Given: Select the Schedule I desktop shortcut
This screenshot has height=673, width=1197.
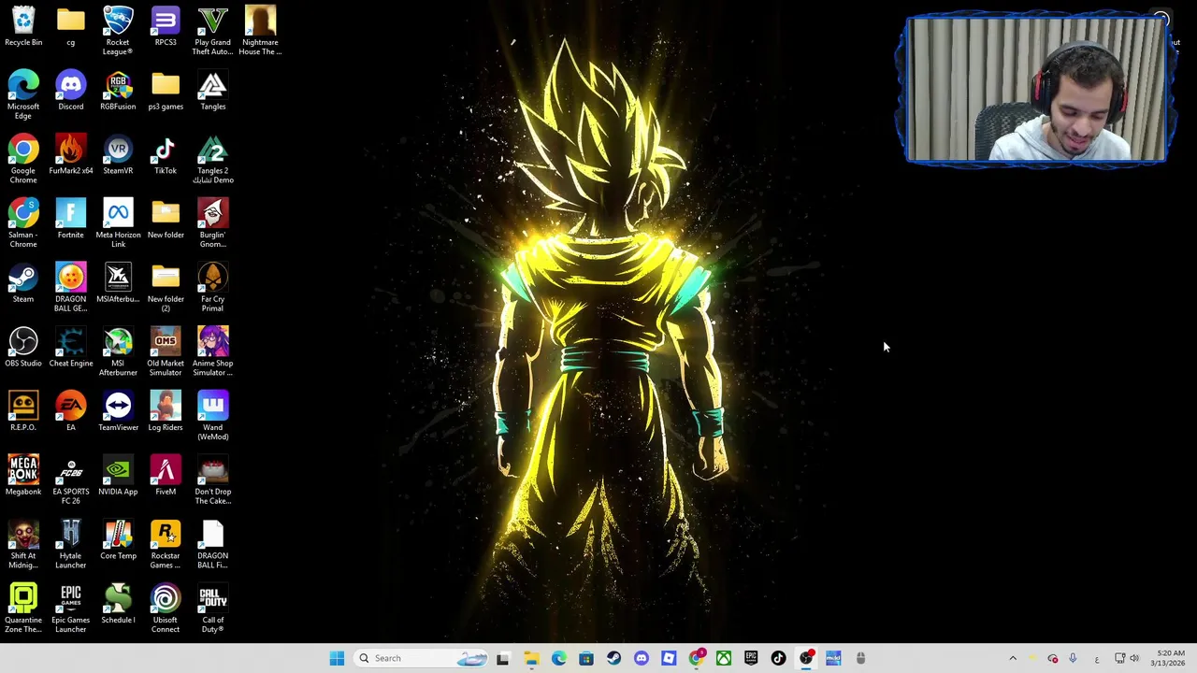Looking at the screenshot, I should [x=118, y=605].
